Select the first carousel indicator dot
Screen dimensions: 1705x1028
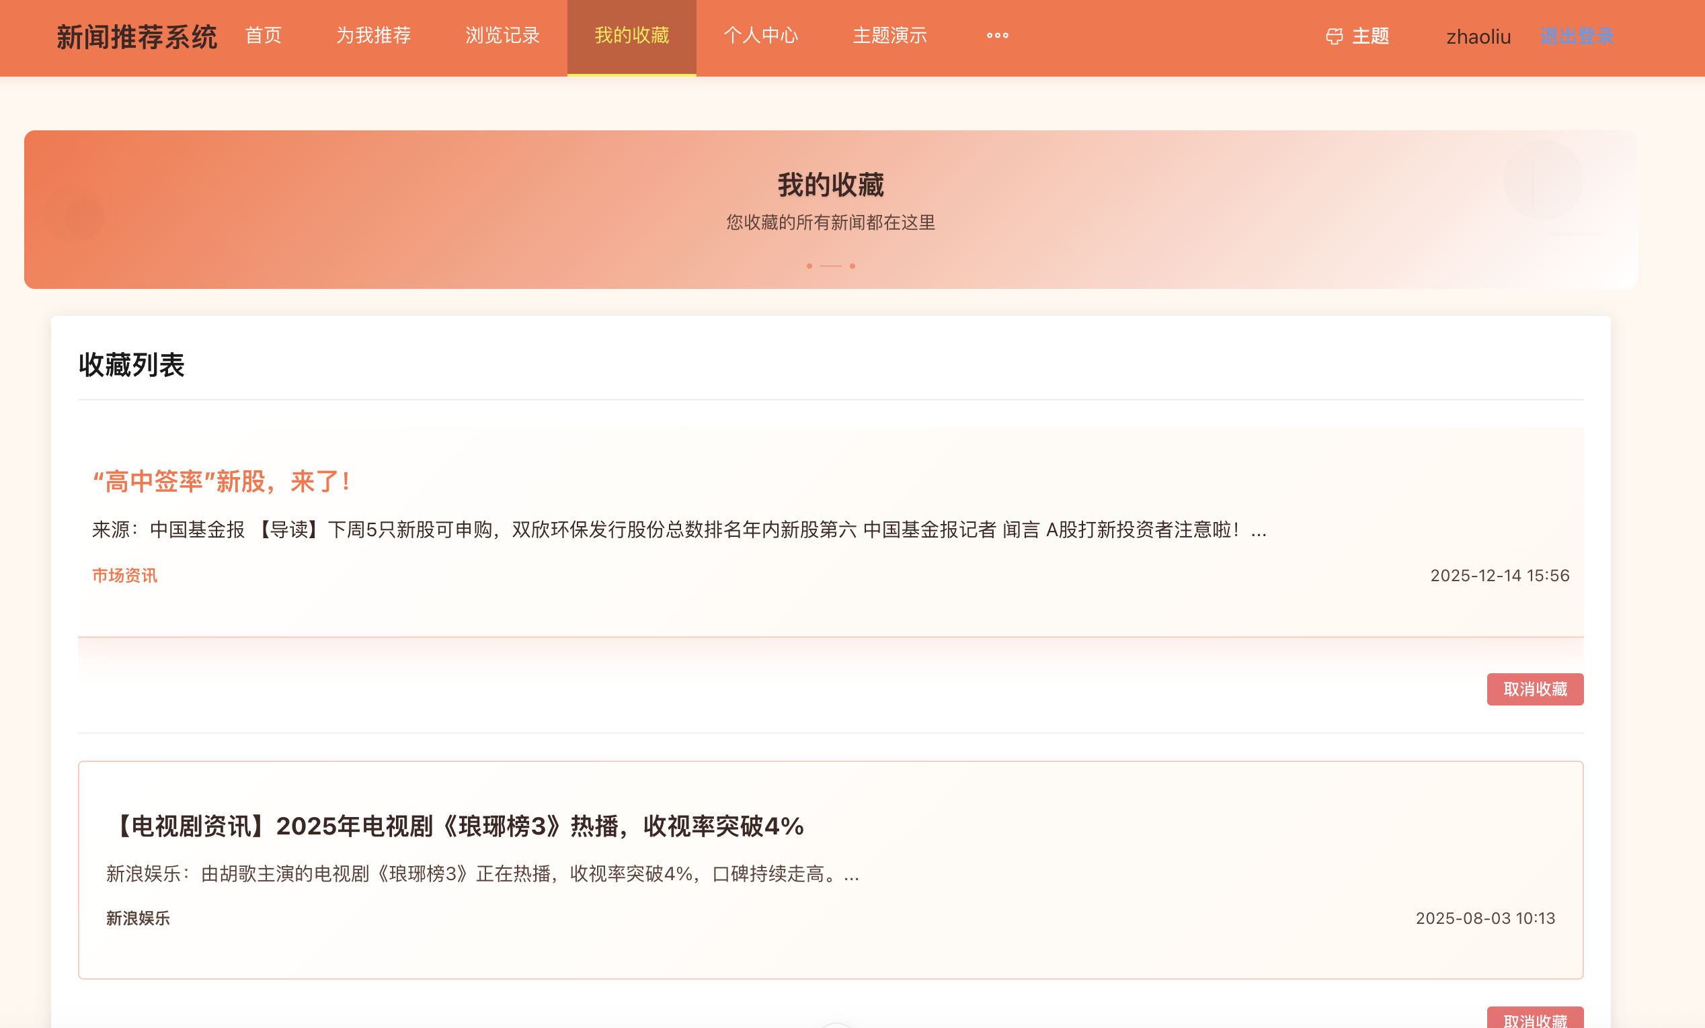coord(808,265)
